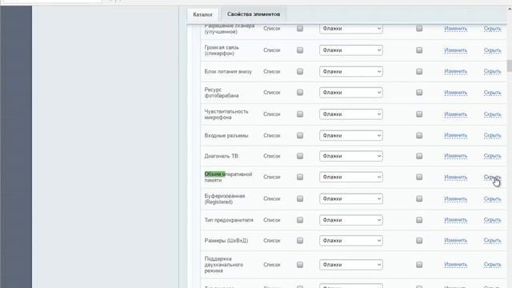The height and width of the screenshot is (288, 512).
Task: Check box before the dropdown for Размеры (ШхВхД)
Action: 300,241
